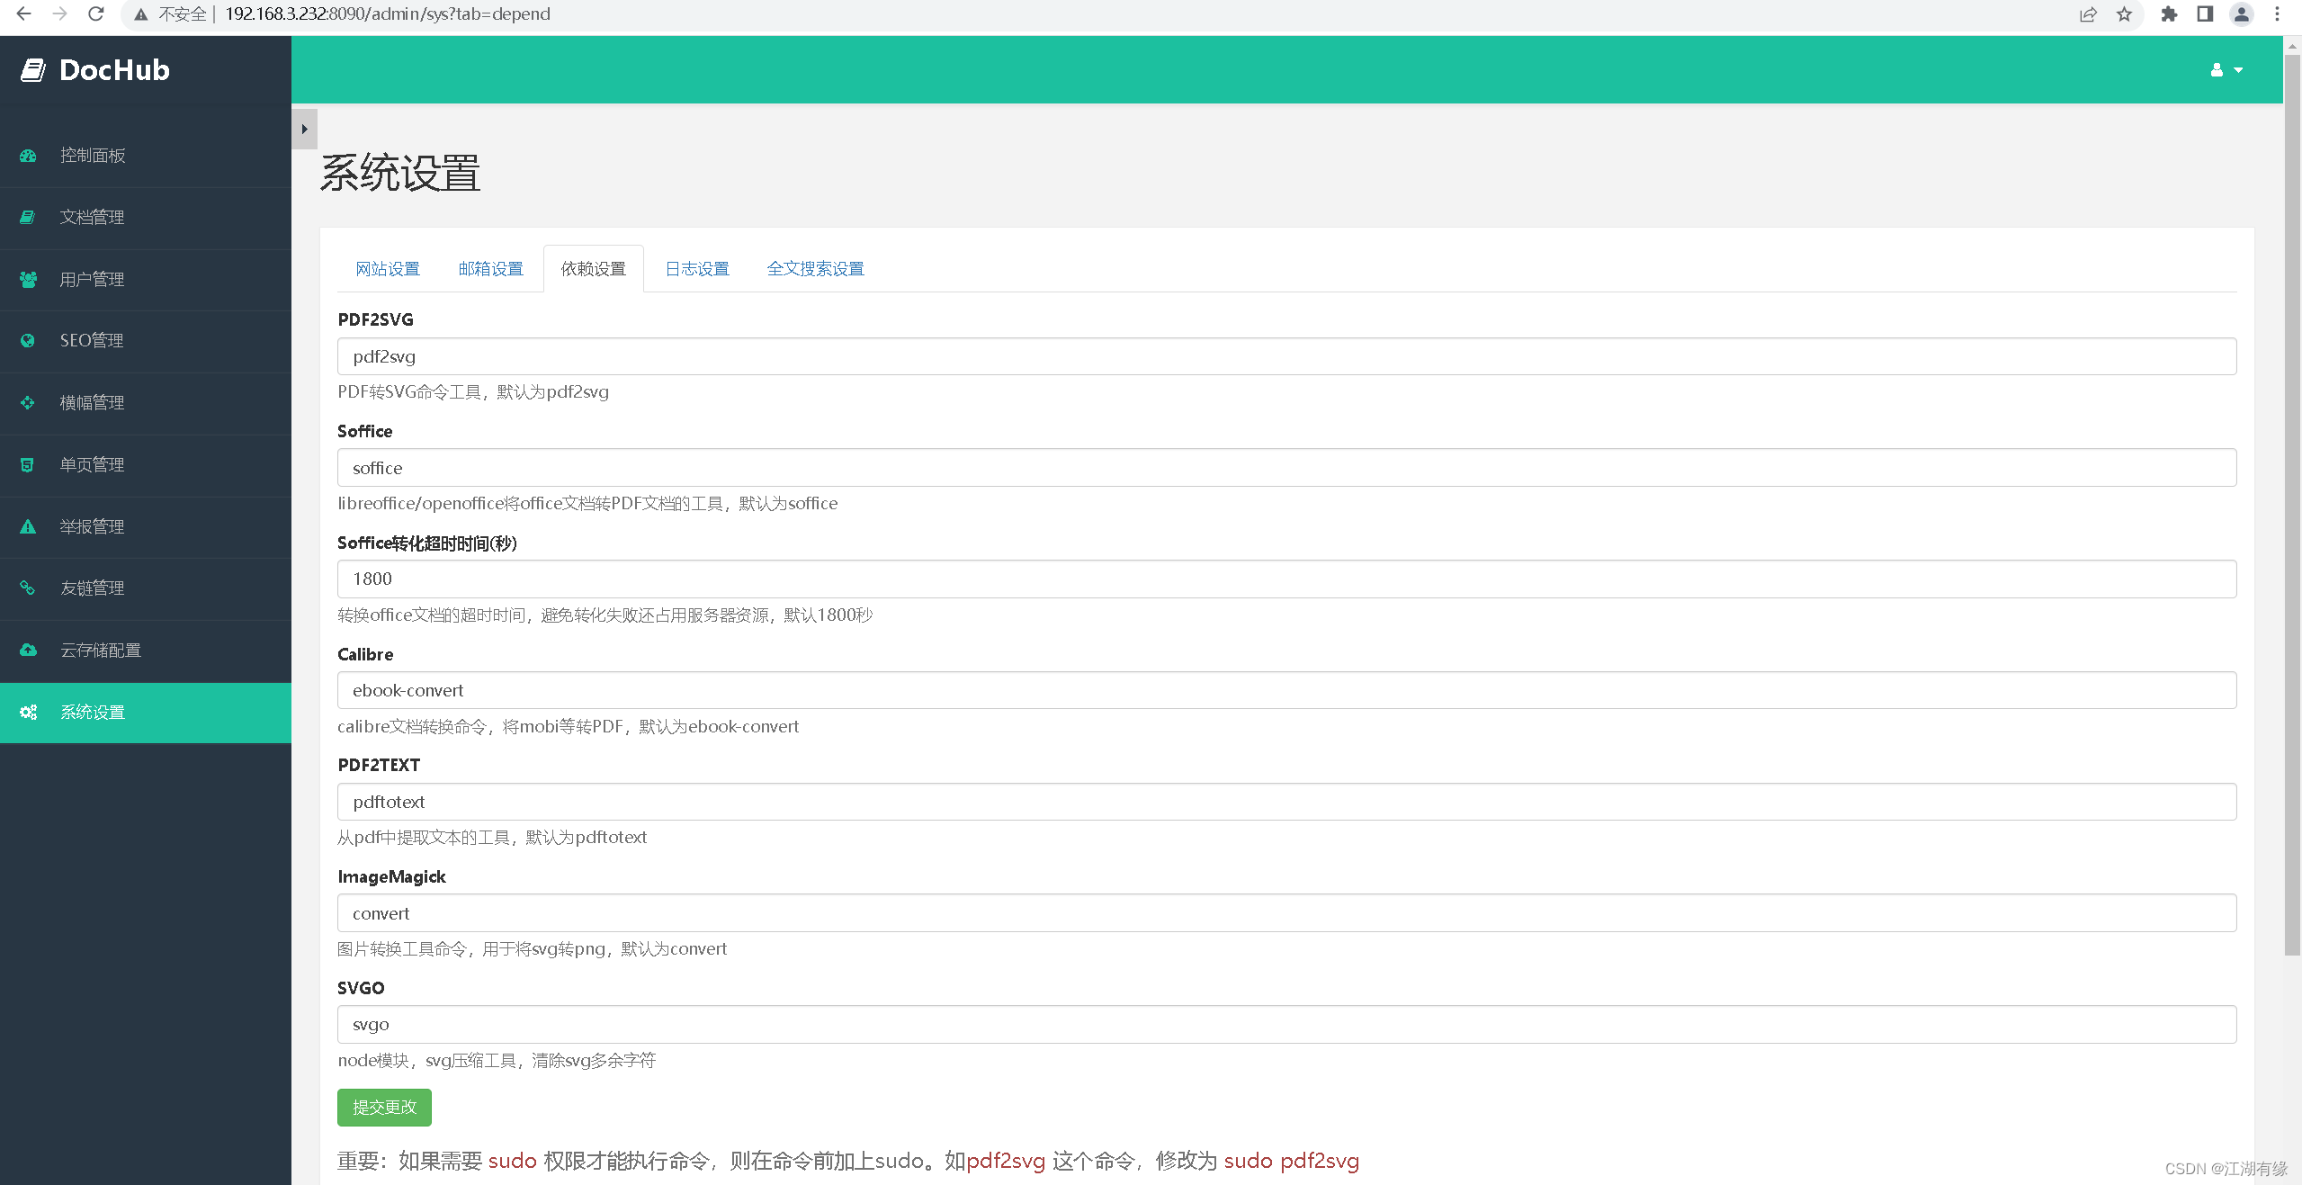2302x1185 pixels.
Task: Click the dashboard icon beside 控制面板
Action: point(28,156)
